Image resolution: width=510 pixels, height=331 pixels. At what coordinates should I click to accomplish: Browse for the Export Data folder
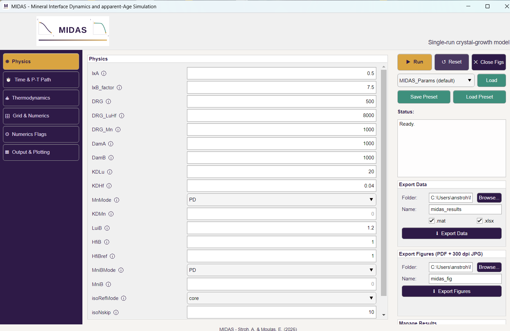click(x=489, y=198)
